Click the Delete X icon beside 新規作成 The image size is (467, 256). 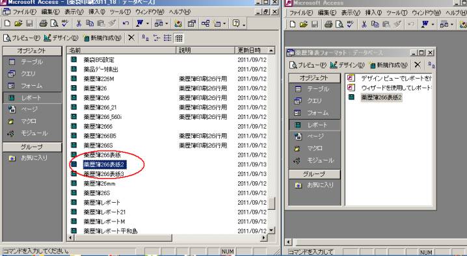131,38
